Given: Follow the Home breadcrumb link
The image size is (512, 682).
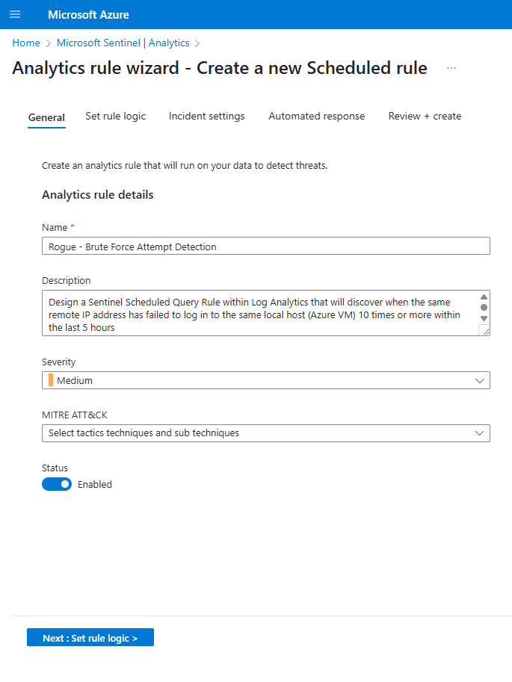Looking at the screenshot, I should click(26, 43).
